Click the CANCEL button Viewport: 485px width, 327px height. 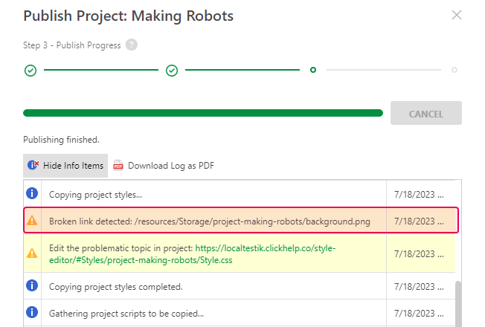[426, 113]
